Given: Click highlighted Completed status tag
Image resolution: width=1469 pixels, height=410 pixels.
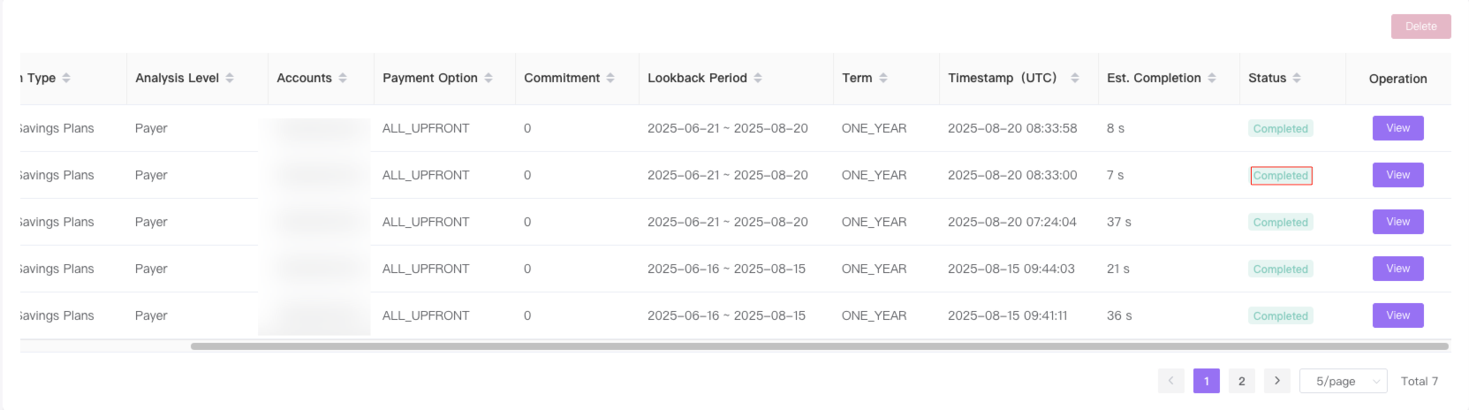Looking at the screenshot, I should point(1281,176).
